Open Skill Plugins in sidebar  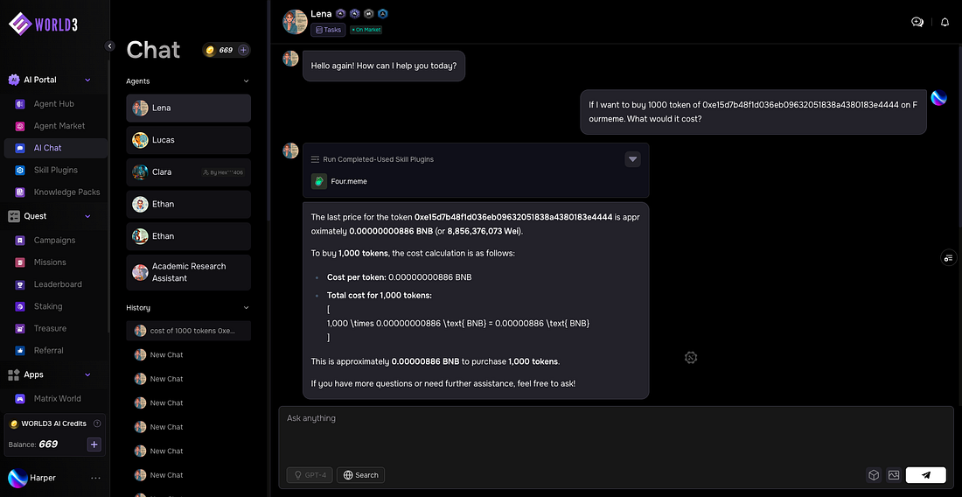[55, 170]
